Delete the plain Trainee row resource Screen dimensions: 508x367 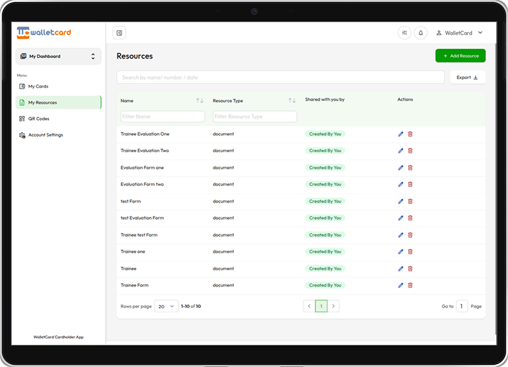coord(410,269)
